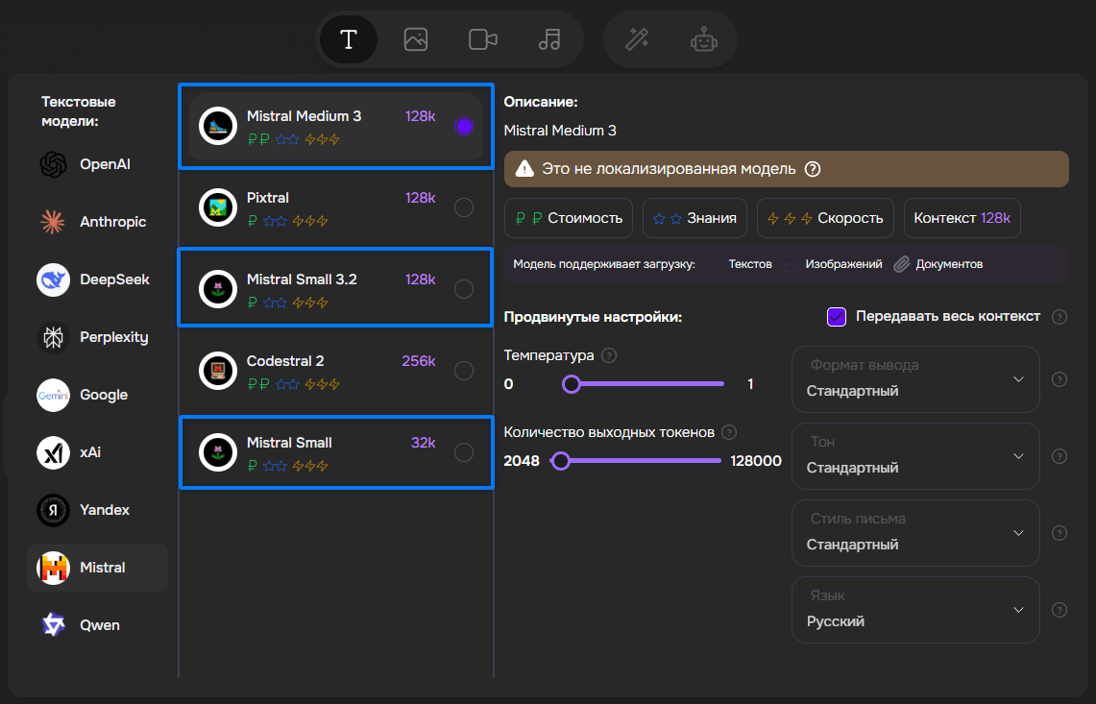Select the Pixtral model radio button
Viewport: 1096px width, 704px height.
464,207
